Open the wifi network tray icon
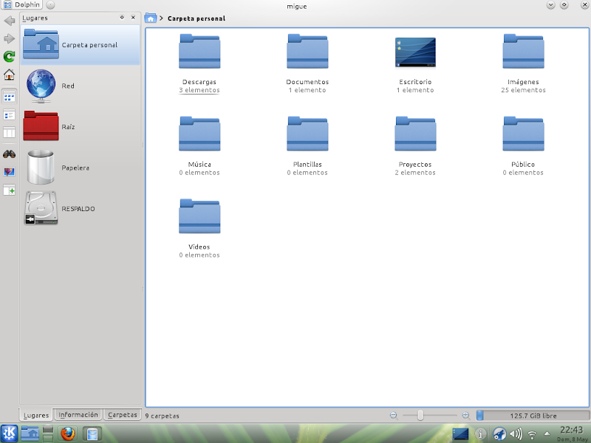 [532, 435]
